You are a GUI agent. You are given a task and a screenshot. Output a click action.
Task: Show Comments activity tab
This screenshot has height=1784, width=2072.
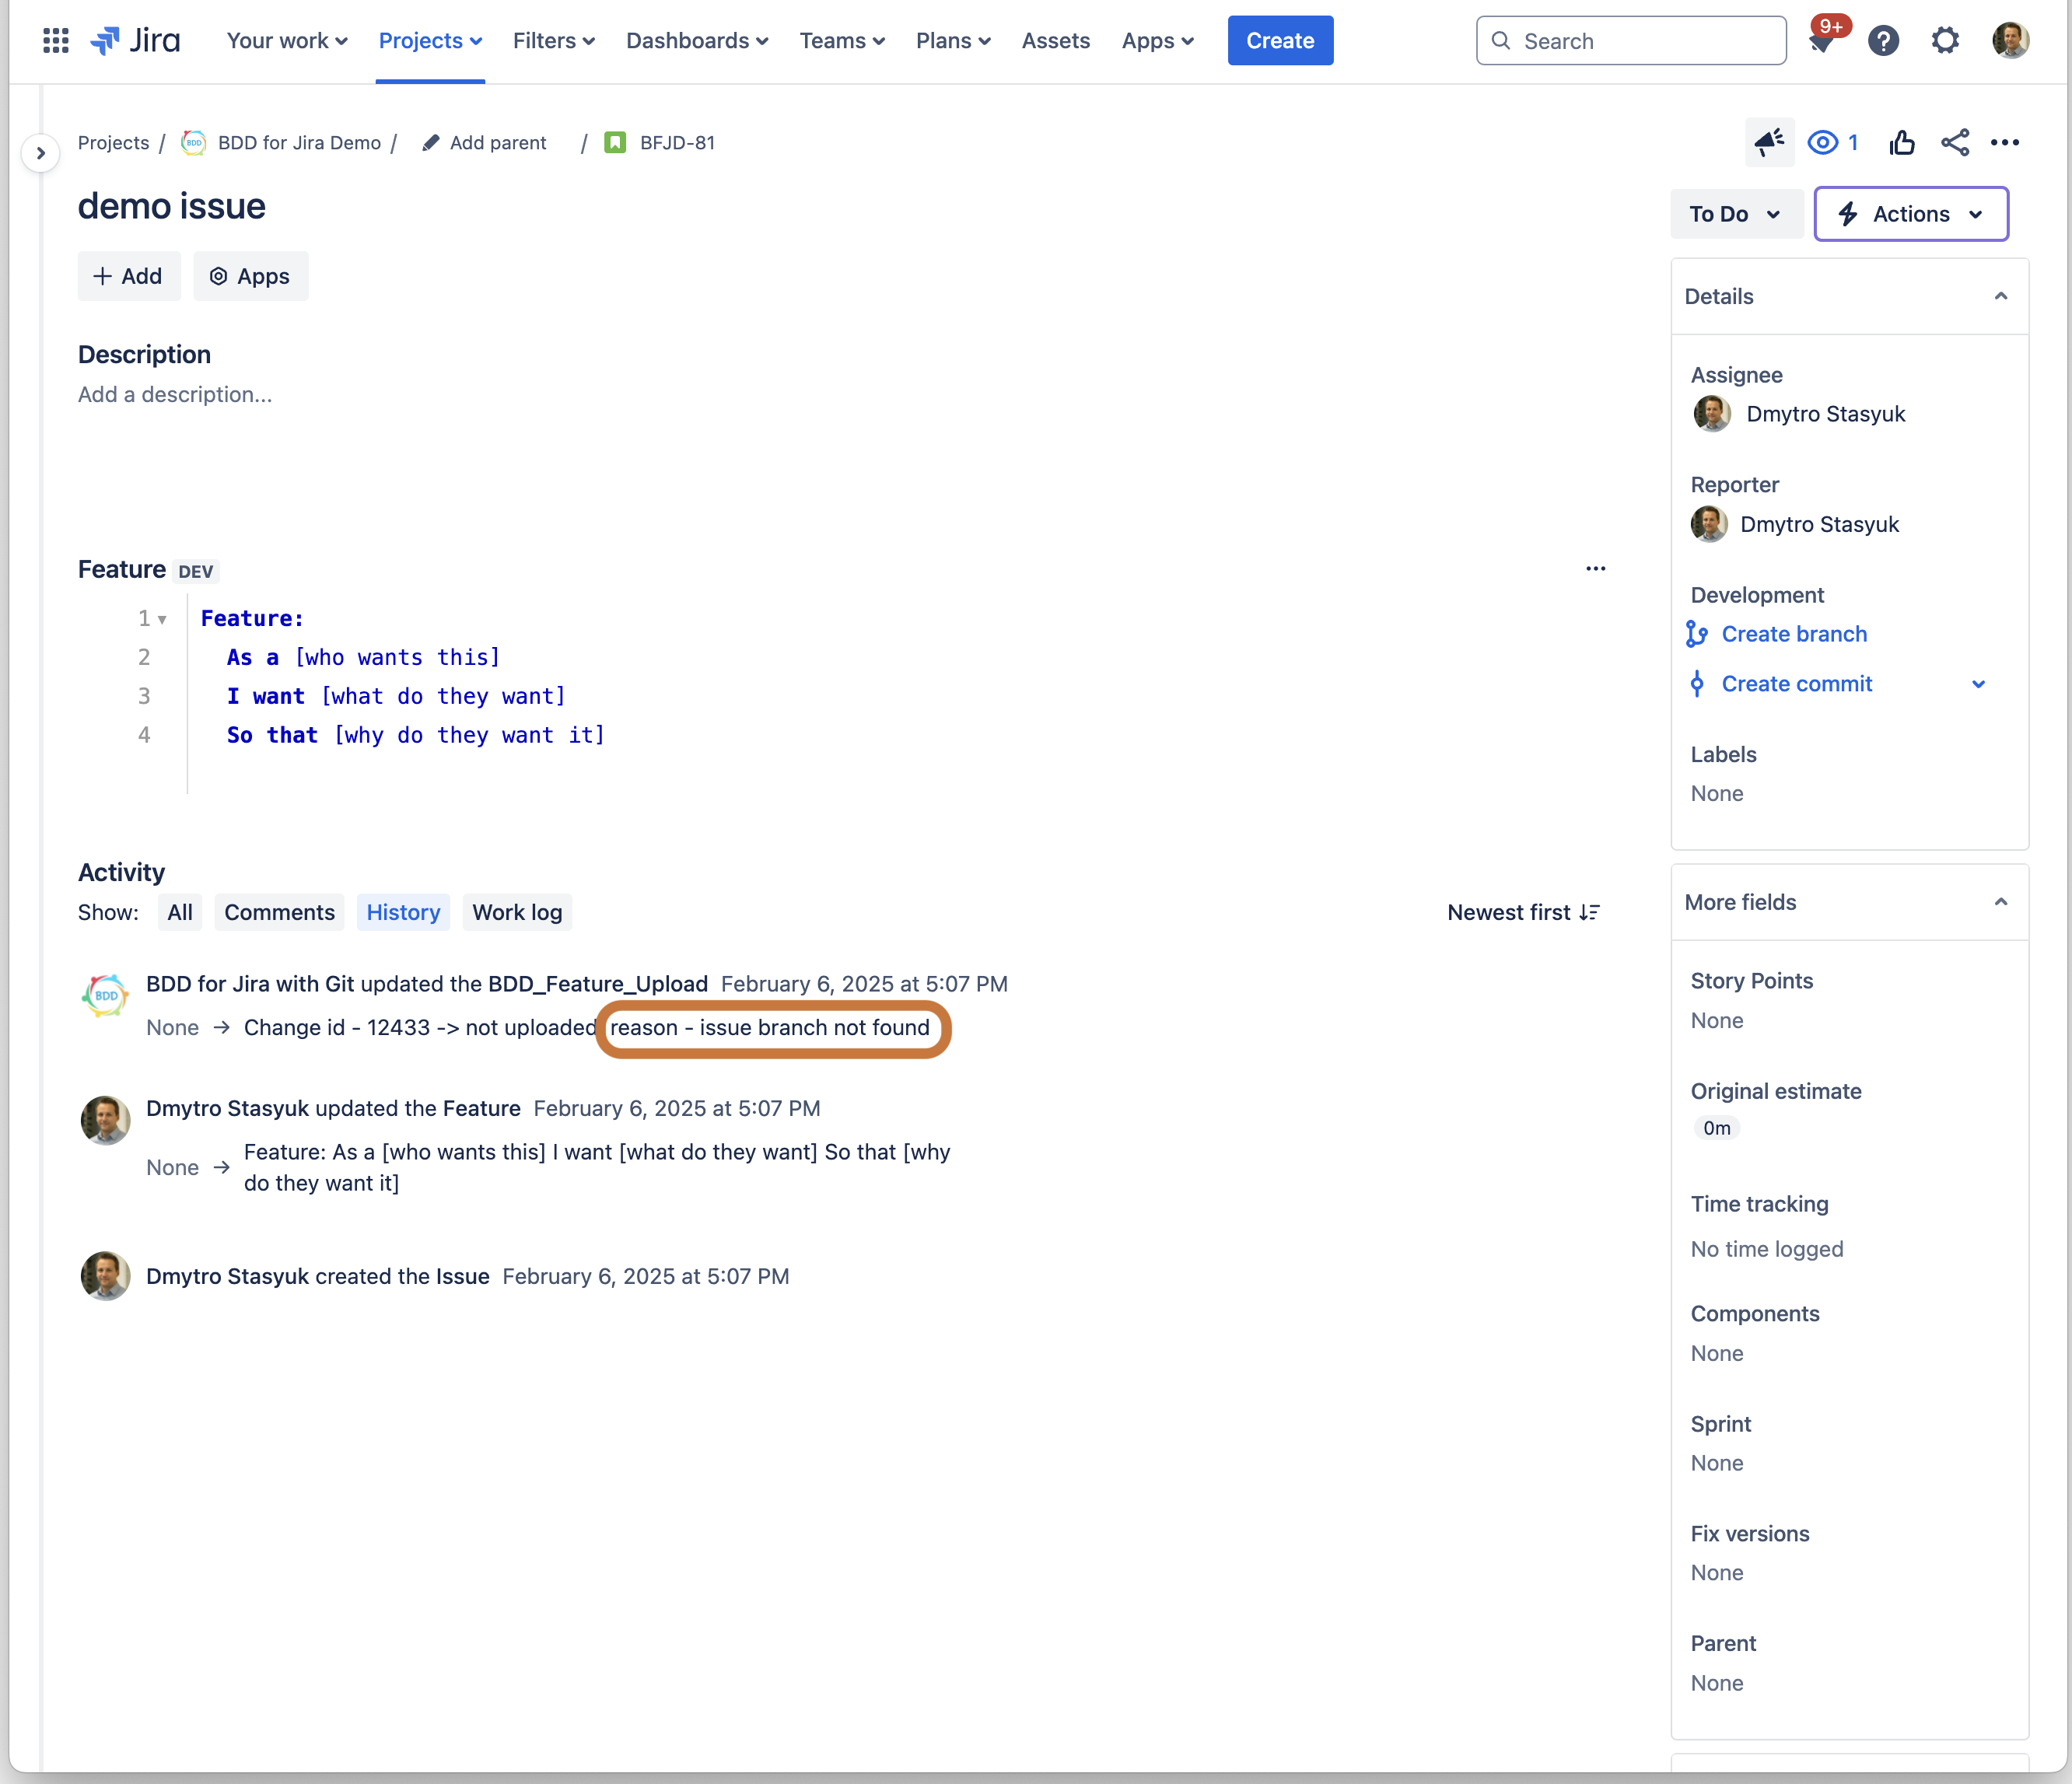tap(279, 912)
